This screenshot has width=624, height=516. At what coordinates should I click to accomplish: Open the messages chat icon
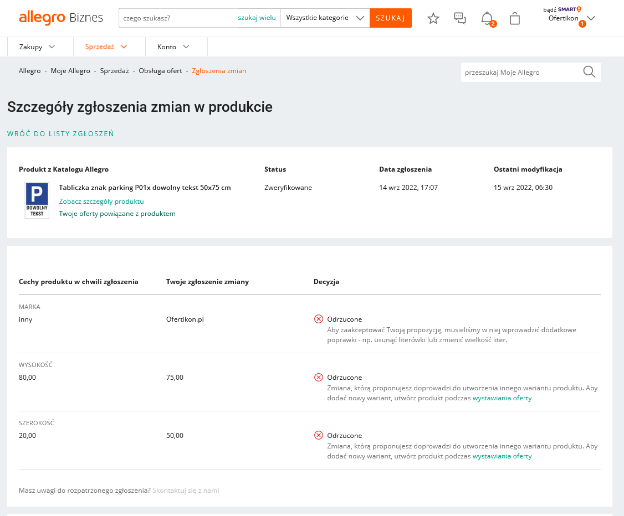(459, 18)
